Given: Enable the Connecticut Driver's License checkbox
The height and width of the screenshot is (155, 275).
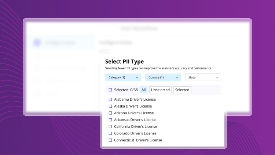Looking at the screenshot, I should tap(110, 140).
